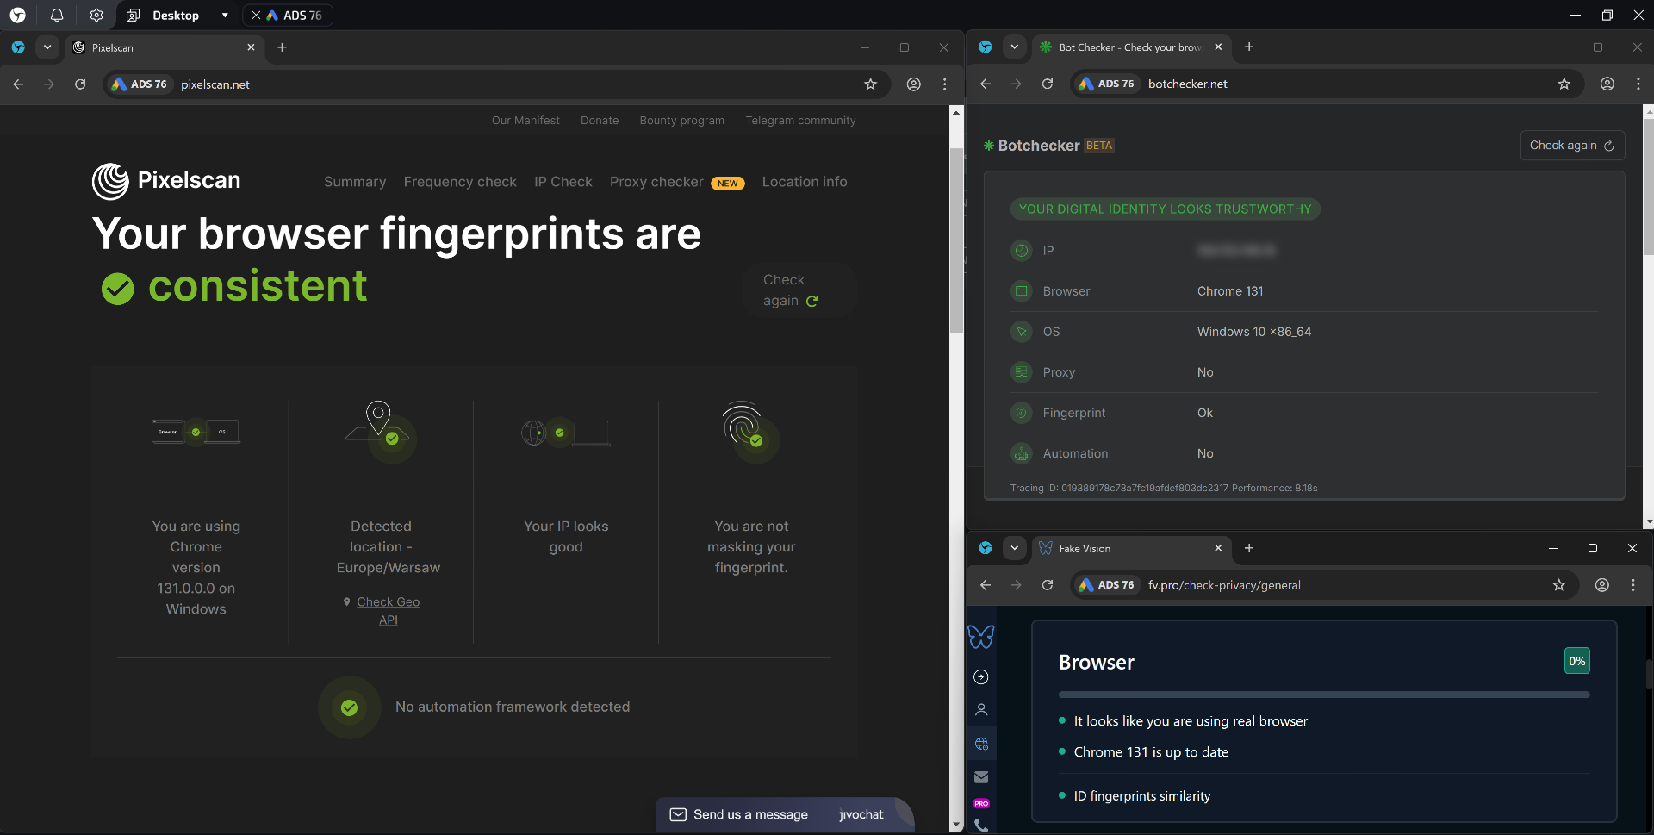Expand the Desktop workspace dropdown
Image resolution: width=1654 pixels, height=835 pixels.
coord(225,15)
